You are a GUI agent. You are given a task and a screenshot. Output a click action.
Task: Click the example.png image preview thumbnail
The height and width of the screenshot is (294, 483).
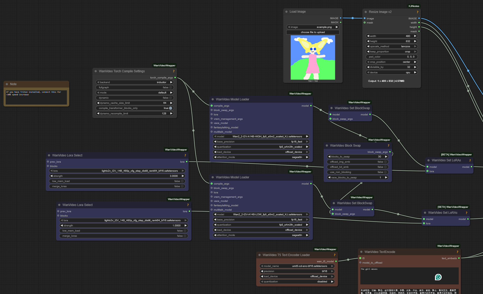pos(313,58)
